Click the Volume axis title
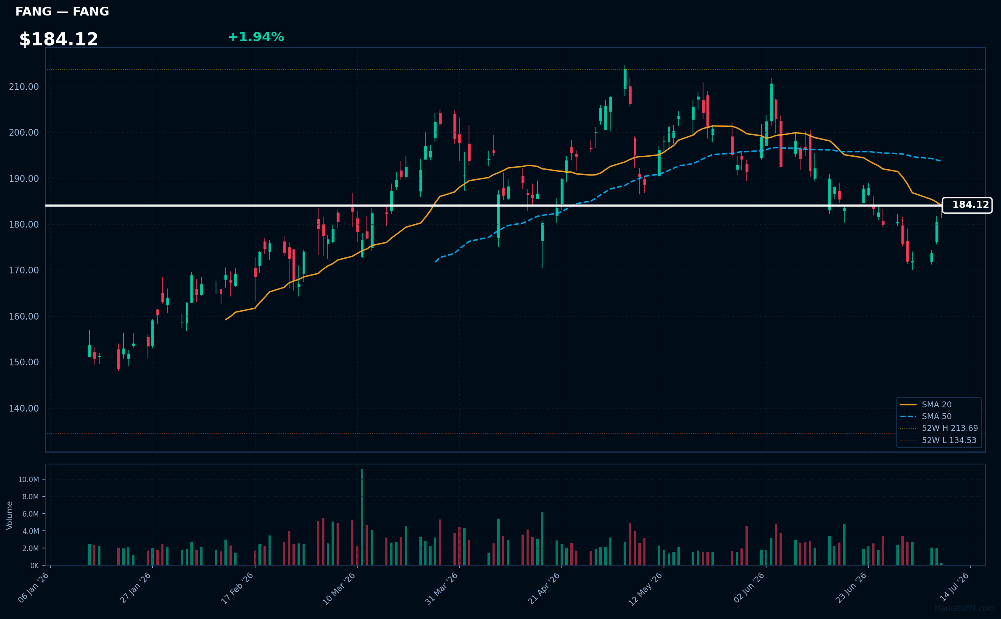 tap(10, 515)
